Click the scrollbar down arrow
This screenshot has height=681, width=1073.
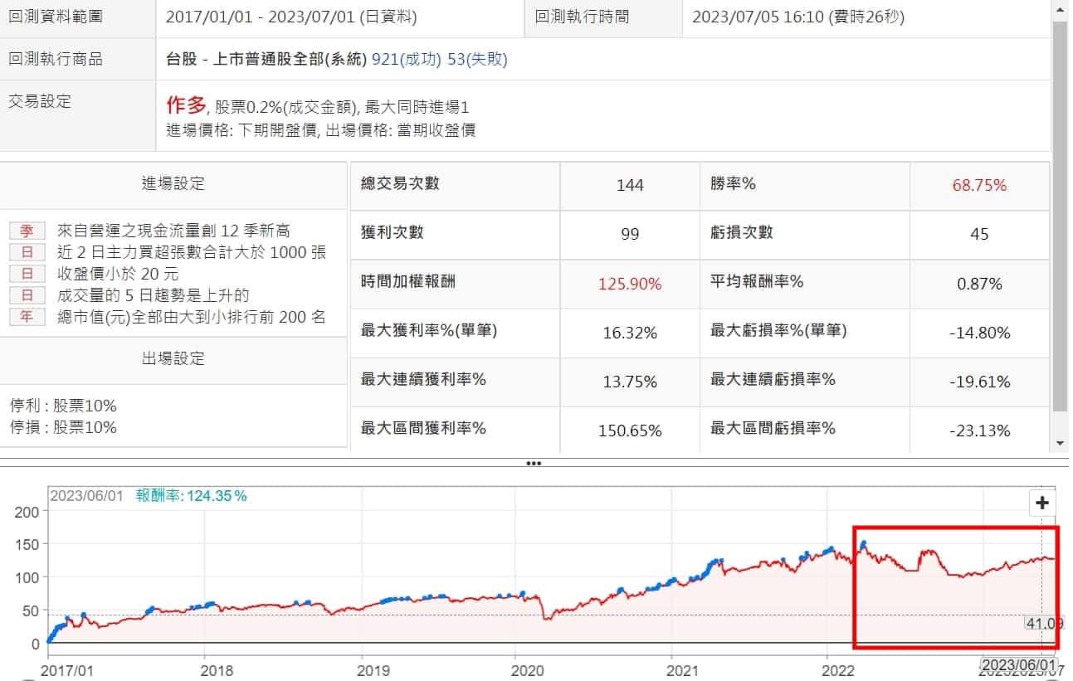tap(1059, 444)
